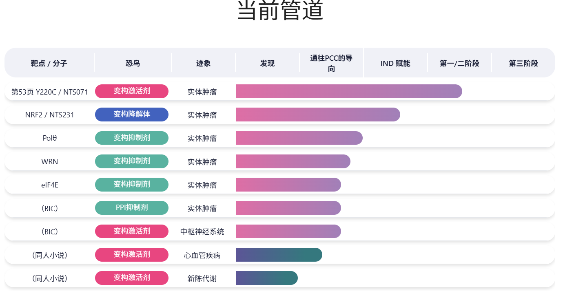Select the "IND 赋能" stage header
The image size is (563, 291).
coord(395,63)
